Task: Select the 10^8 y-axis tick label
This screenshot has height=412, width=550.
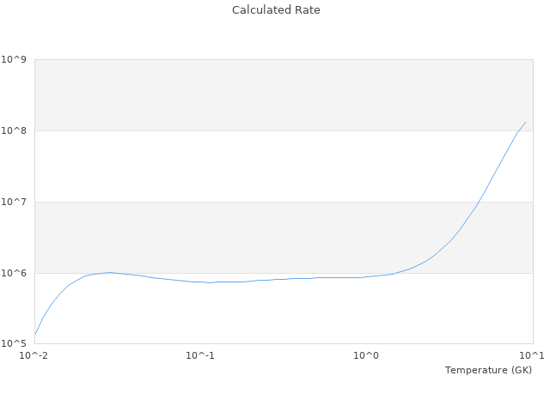Action: click(x=14, y=131)
